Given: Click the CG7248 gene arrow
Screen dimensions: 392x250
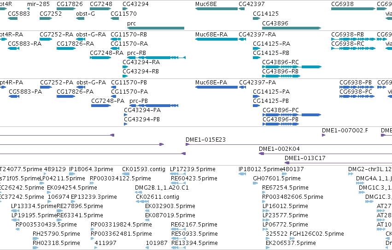Looking at the screenshot, I should (x=100, y=9).
